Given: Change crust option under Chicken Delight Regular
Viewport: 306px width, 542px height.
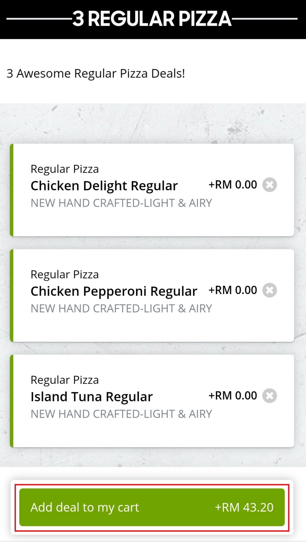Looking at the screenshot, I should coord(121,203).
